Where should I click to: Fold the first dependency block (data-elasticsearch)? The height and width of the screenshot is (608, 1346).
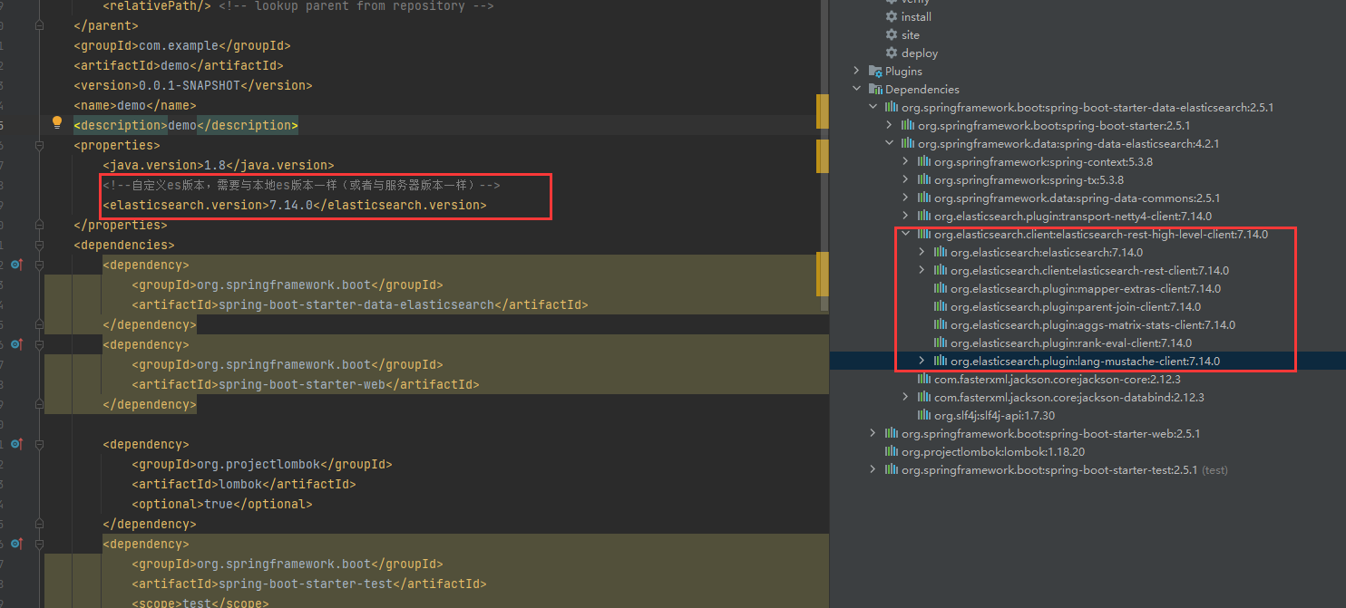click(x=39, y=265)
